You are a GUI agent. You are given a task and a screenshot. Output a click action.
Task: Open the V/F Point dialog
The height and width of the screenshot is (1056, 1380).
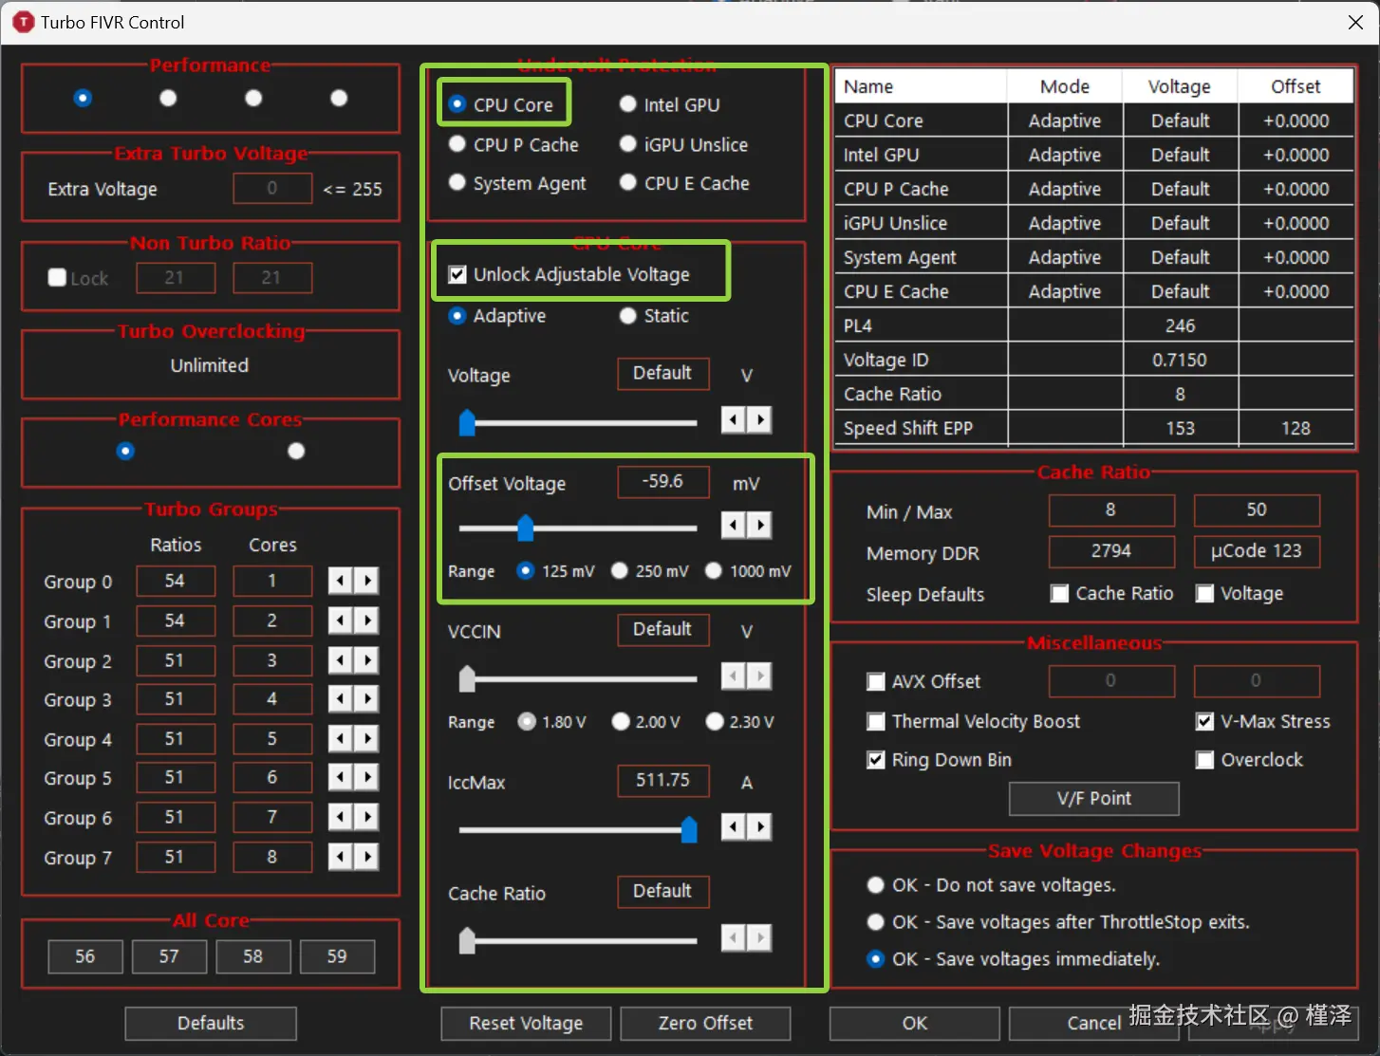(1094, 799)
